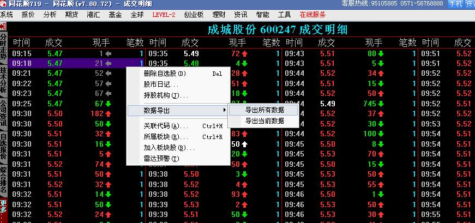Open the 分析 menu
The width and height of the screenshot is (475, 223).
[50, 15]
